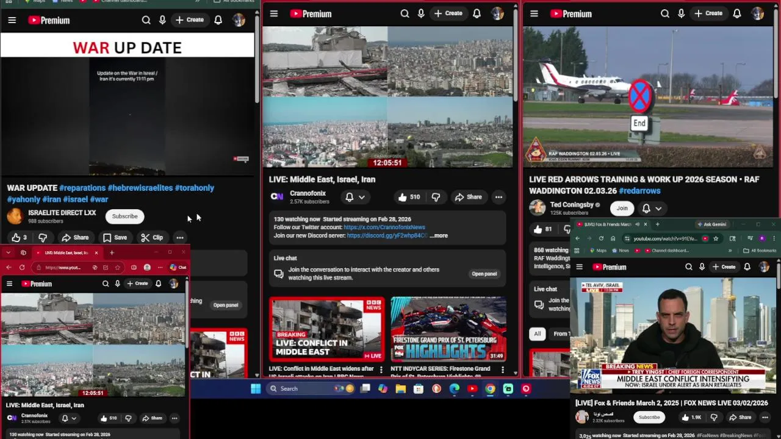Dislike the Fox & Friends stream

pyautogui.click(x=714, y=418)
